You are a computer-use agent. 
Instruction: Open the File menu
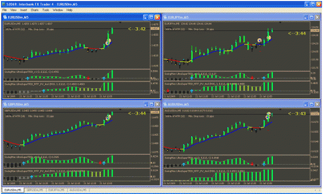tap(5, 10)
